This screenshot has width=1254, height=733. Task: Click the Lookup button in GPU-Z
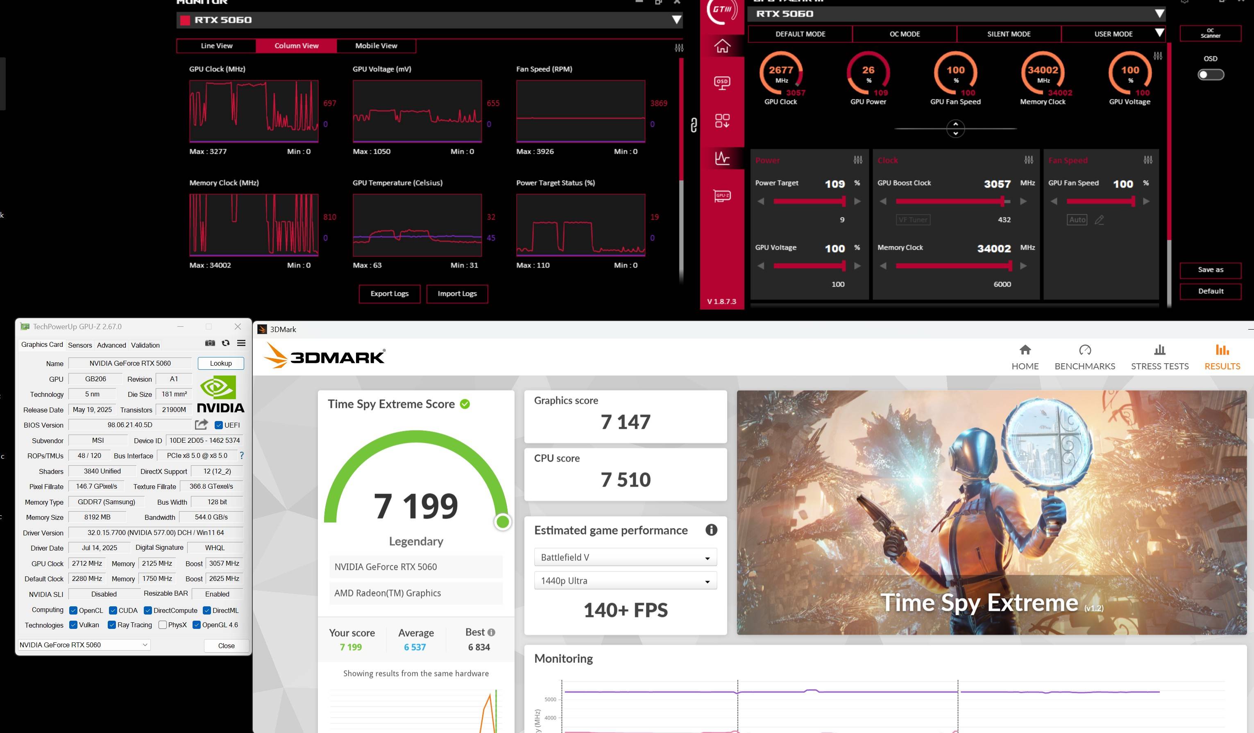221,363
